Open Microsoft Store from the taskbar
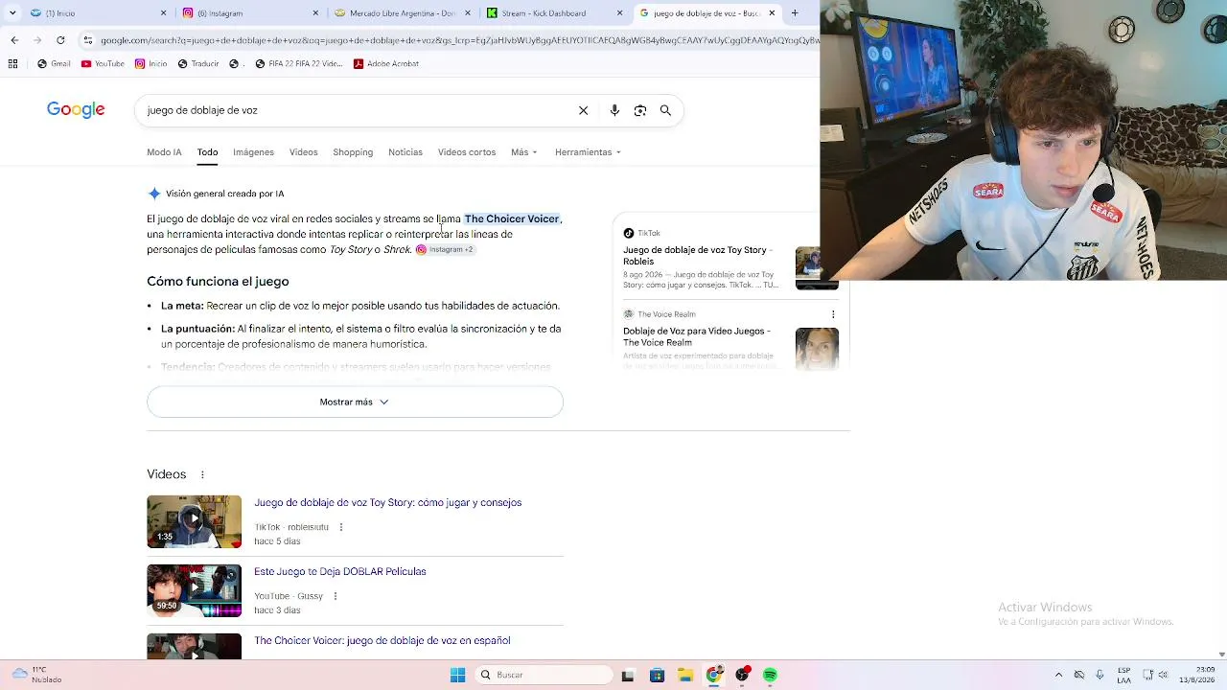Screen dimensions: 1227x690 click(x=657, y=675)
